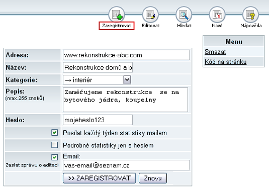Focus the Adresa input field
Screen dimensions: 269x190
(x=126, y=55)
